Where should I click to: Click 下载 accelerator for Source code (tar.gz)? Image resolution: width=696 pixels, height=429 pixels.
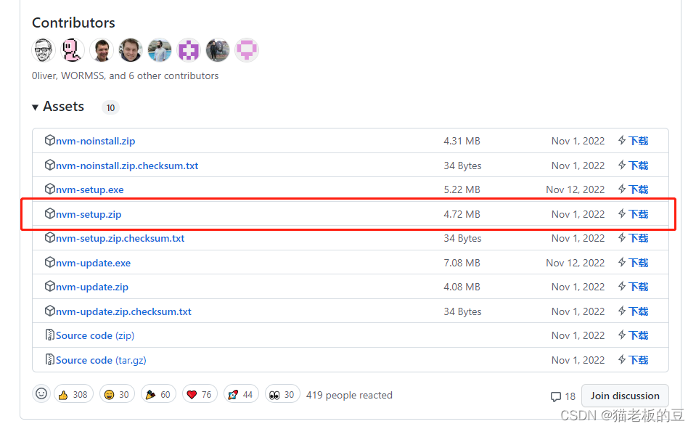(x=638, y=360)
